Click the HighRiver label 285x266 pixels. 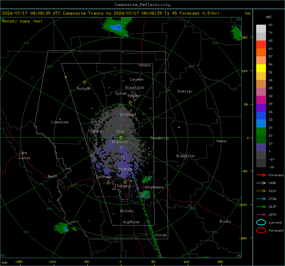point(131,222)
